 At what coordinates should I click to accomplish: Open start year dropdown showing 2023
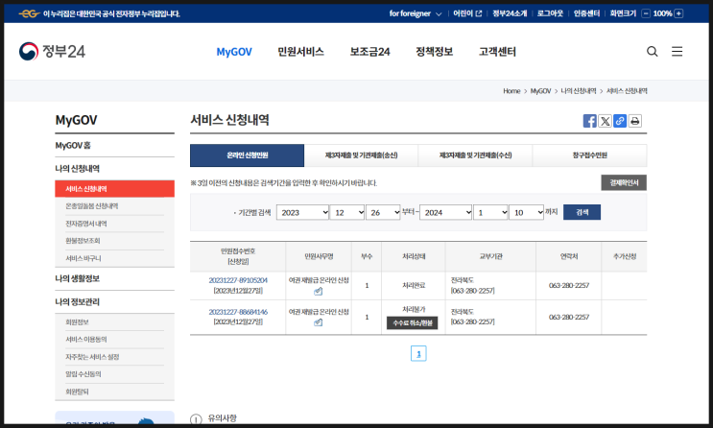click(x=302, y=212)
